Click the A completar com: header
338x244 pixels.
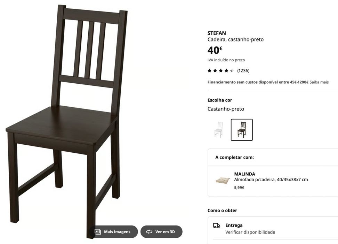pos(234,157)
